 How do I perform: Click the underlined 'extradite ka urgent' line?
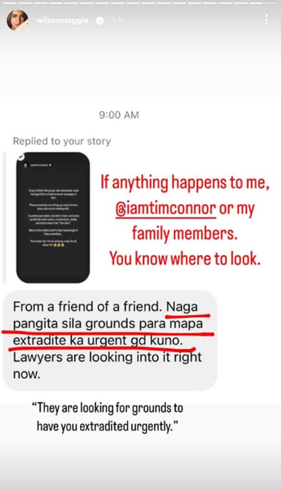coord(98,340)
